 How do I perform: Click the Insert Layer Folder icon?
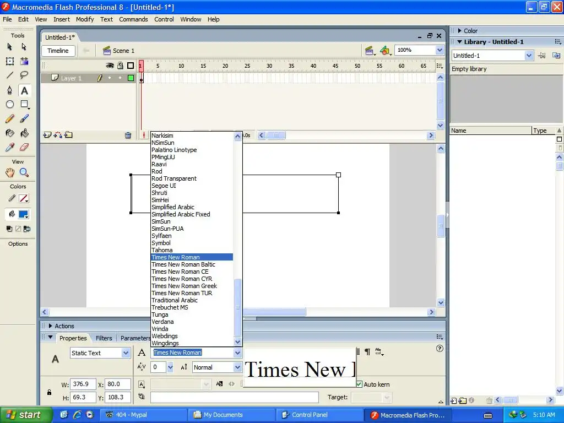click(x=68, y=135)
